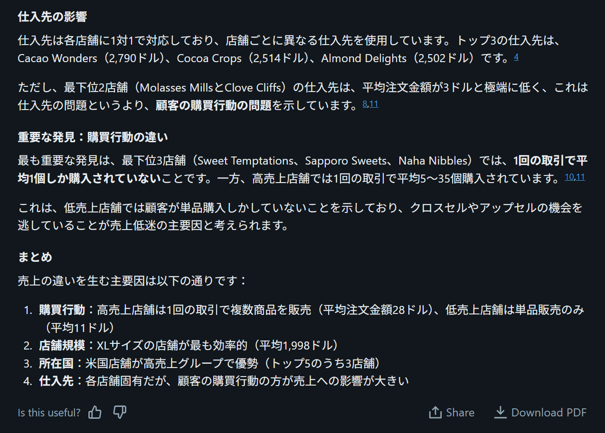The height and width of the screenshot is (433, 605).
Task: Click the "Share" text label
Action: (460, 413)
